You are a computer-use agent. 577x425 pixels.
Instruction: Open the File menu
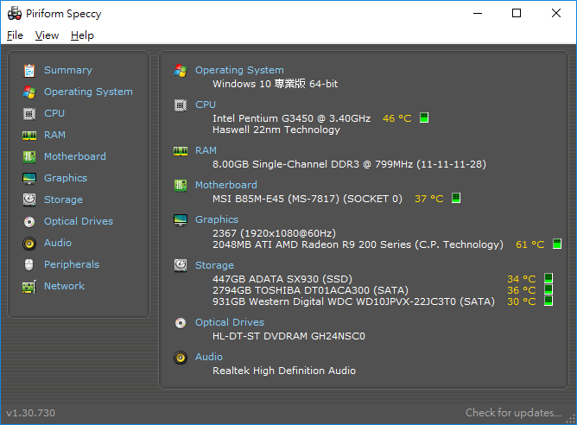pos(15,35)
